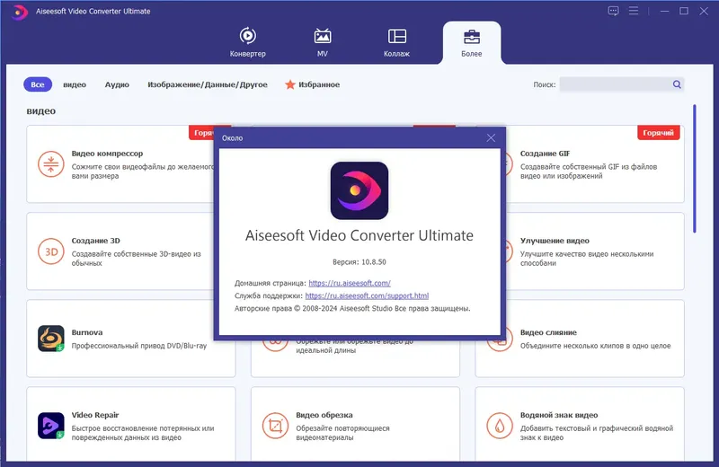This screenshot has height=467, width=719.
Task: Open the Конвертер tab
Action: 248,42
